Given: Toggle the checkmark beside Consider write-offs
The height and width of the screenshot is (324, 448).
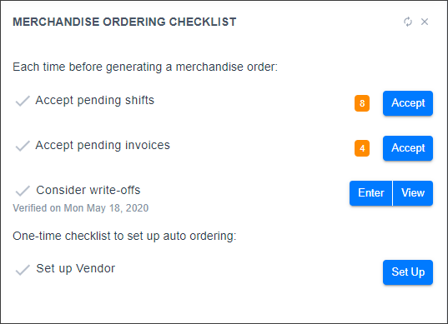Looking at the screenshot, I should point(23,191).
